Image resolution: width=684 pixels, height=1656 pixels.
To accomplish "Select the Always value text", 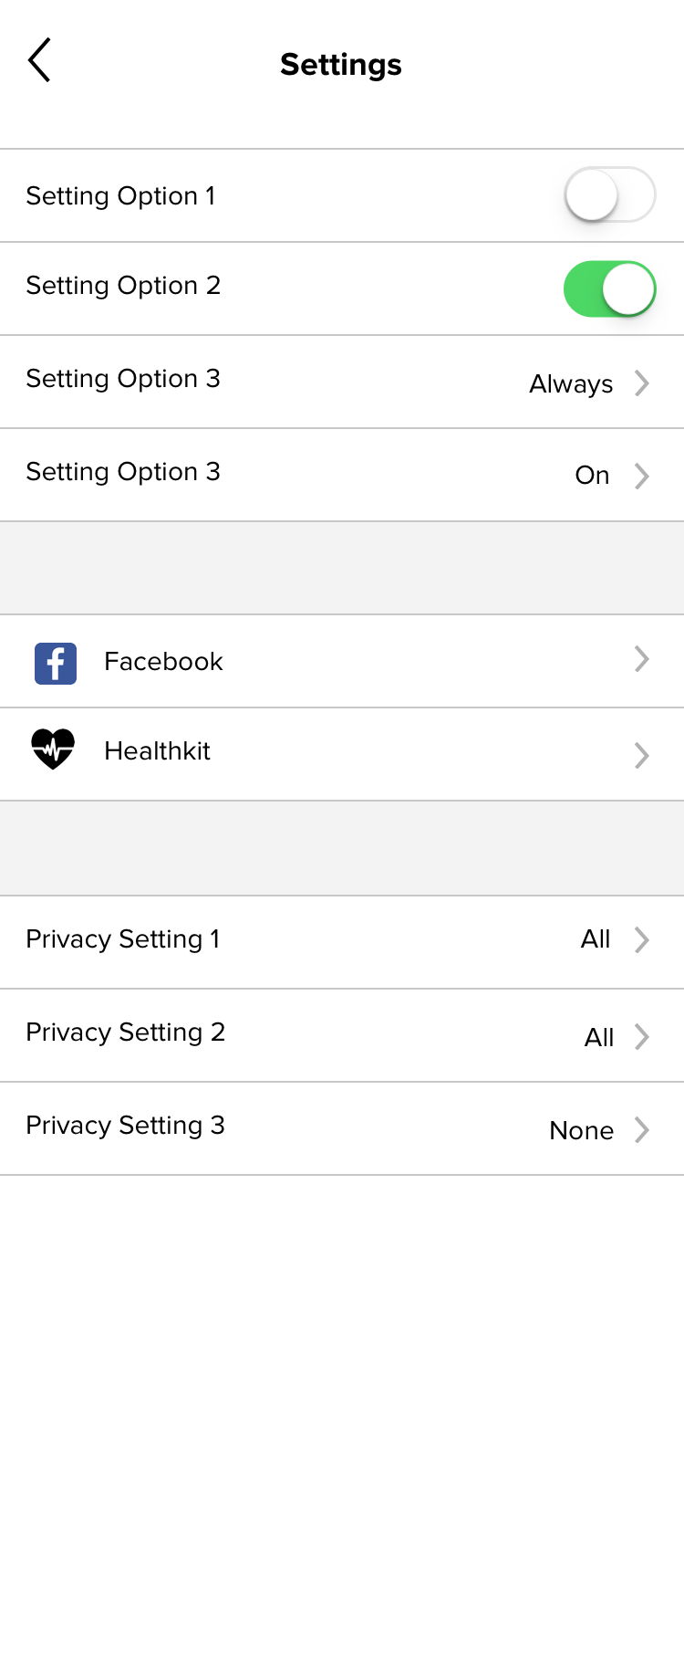I will [571, 384].
